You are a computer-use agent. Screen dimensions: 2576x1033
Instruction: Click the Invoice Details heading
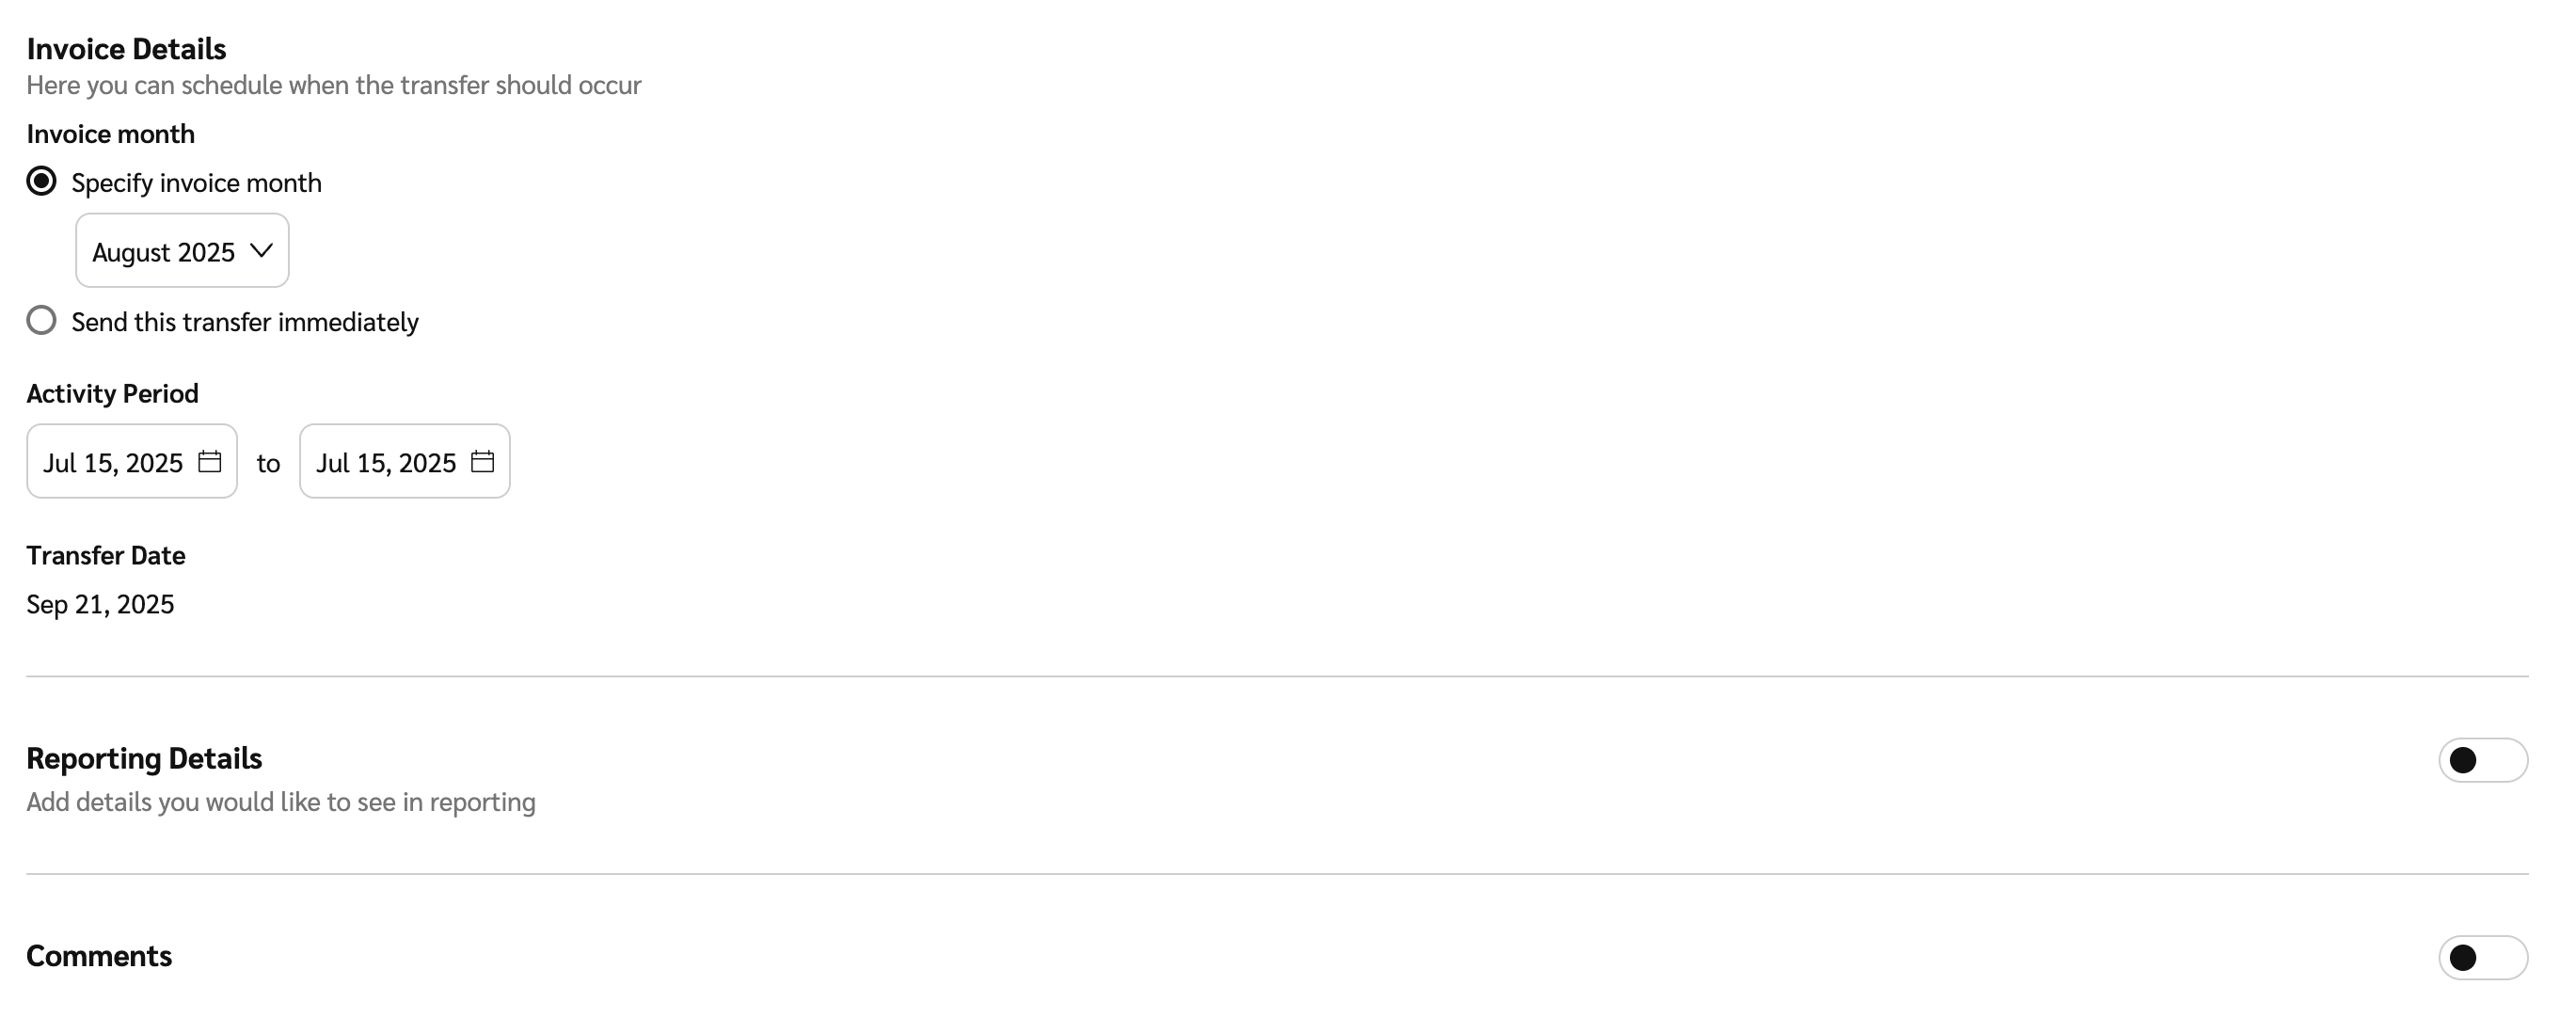tap(126, 49)
